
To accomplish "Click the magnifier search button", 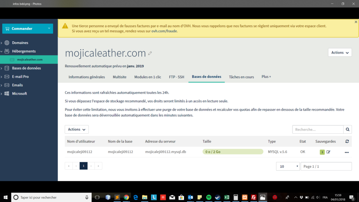I will [x=348, y=129].
